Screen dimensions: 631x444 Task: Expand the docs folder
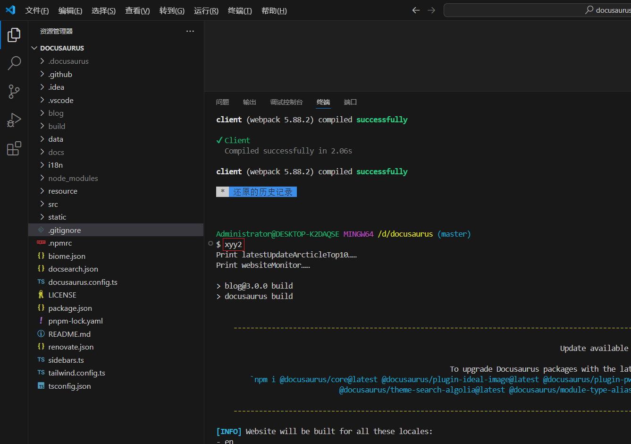coord(116,152)
